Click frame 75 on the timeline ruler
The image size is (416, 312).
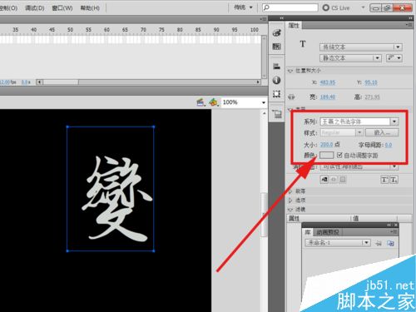click(161, 30)
